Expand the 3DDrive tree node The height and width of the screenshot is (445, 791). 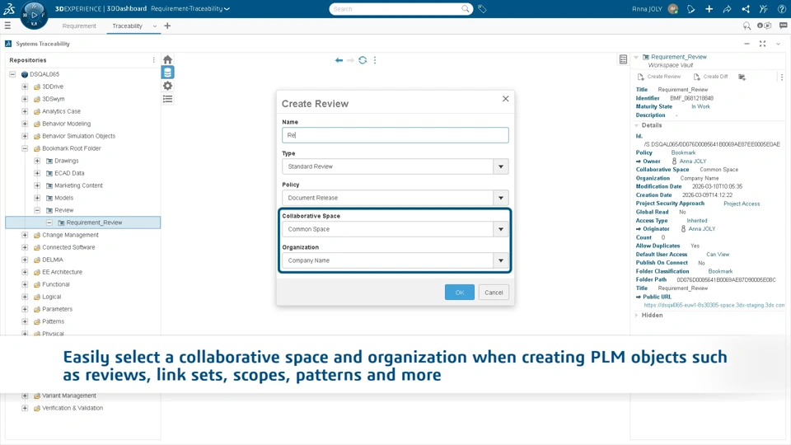(25, 87)
